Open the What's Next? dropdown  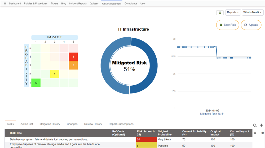point(253,12)
